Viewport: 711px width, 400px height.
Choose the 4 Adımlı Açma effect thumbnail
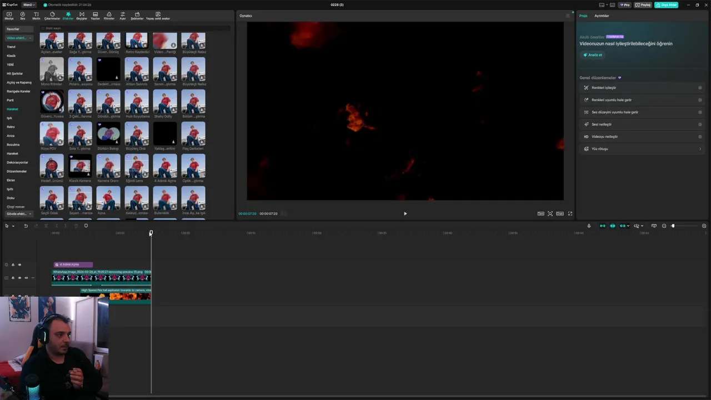(165, 167)
